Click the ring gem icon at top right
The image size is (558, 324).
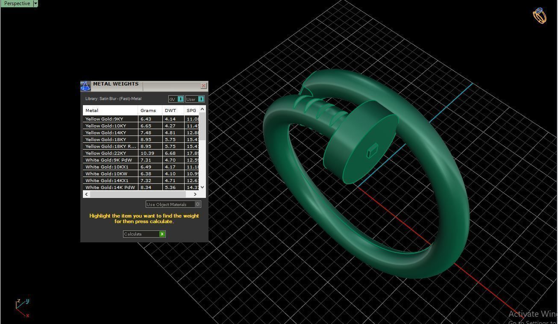coord(540,15)
